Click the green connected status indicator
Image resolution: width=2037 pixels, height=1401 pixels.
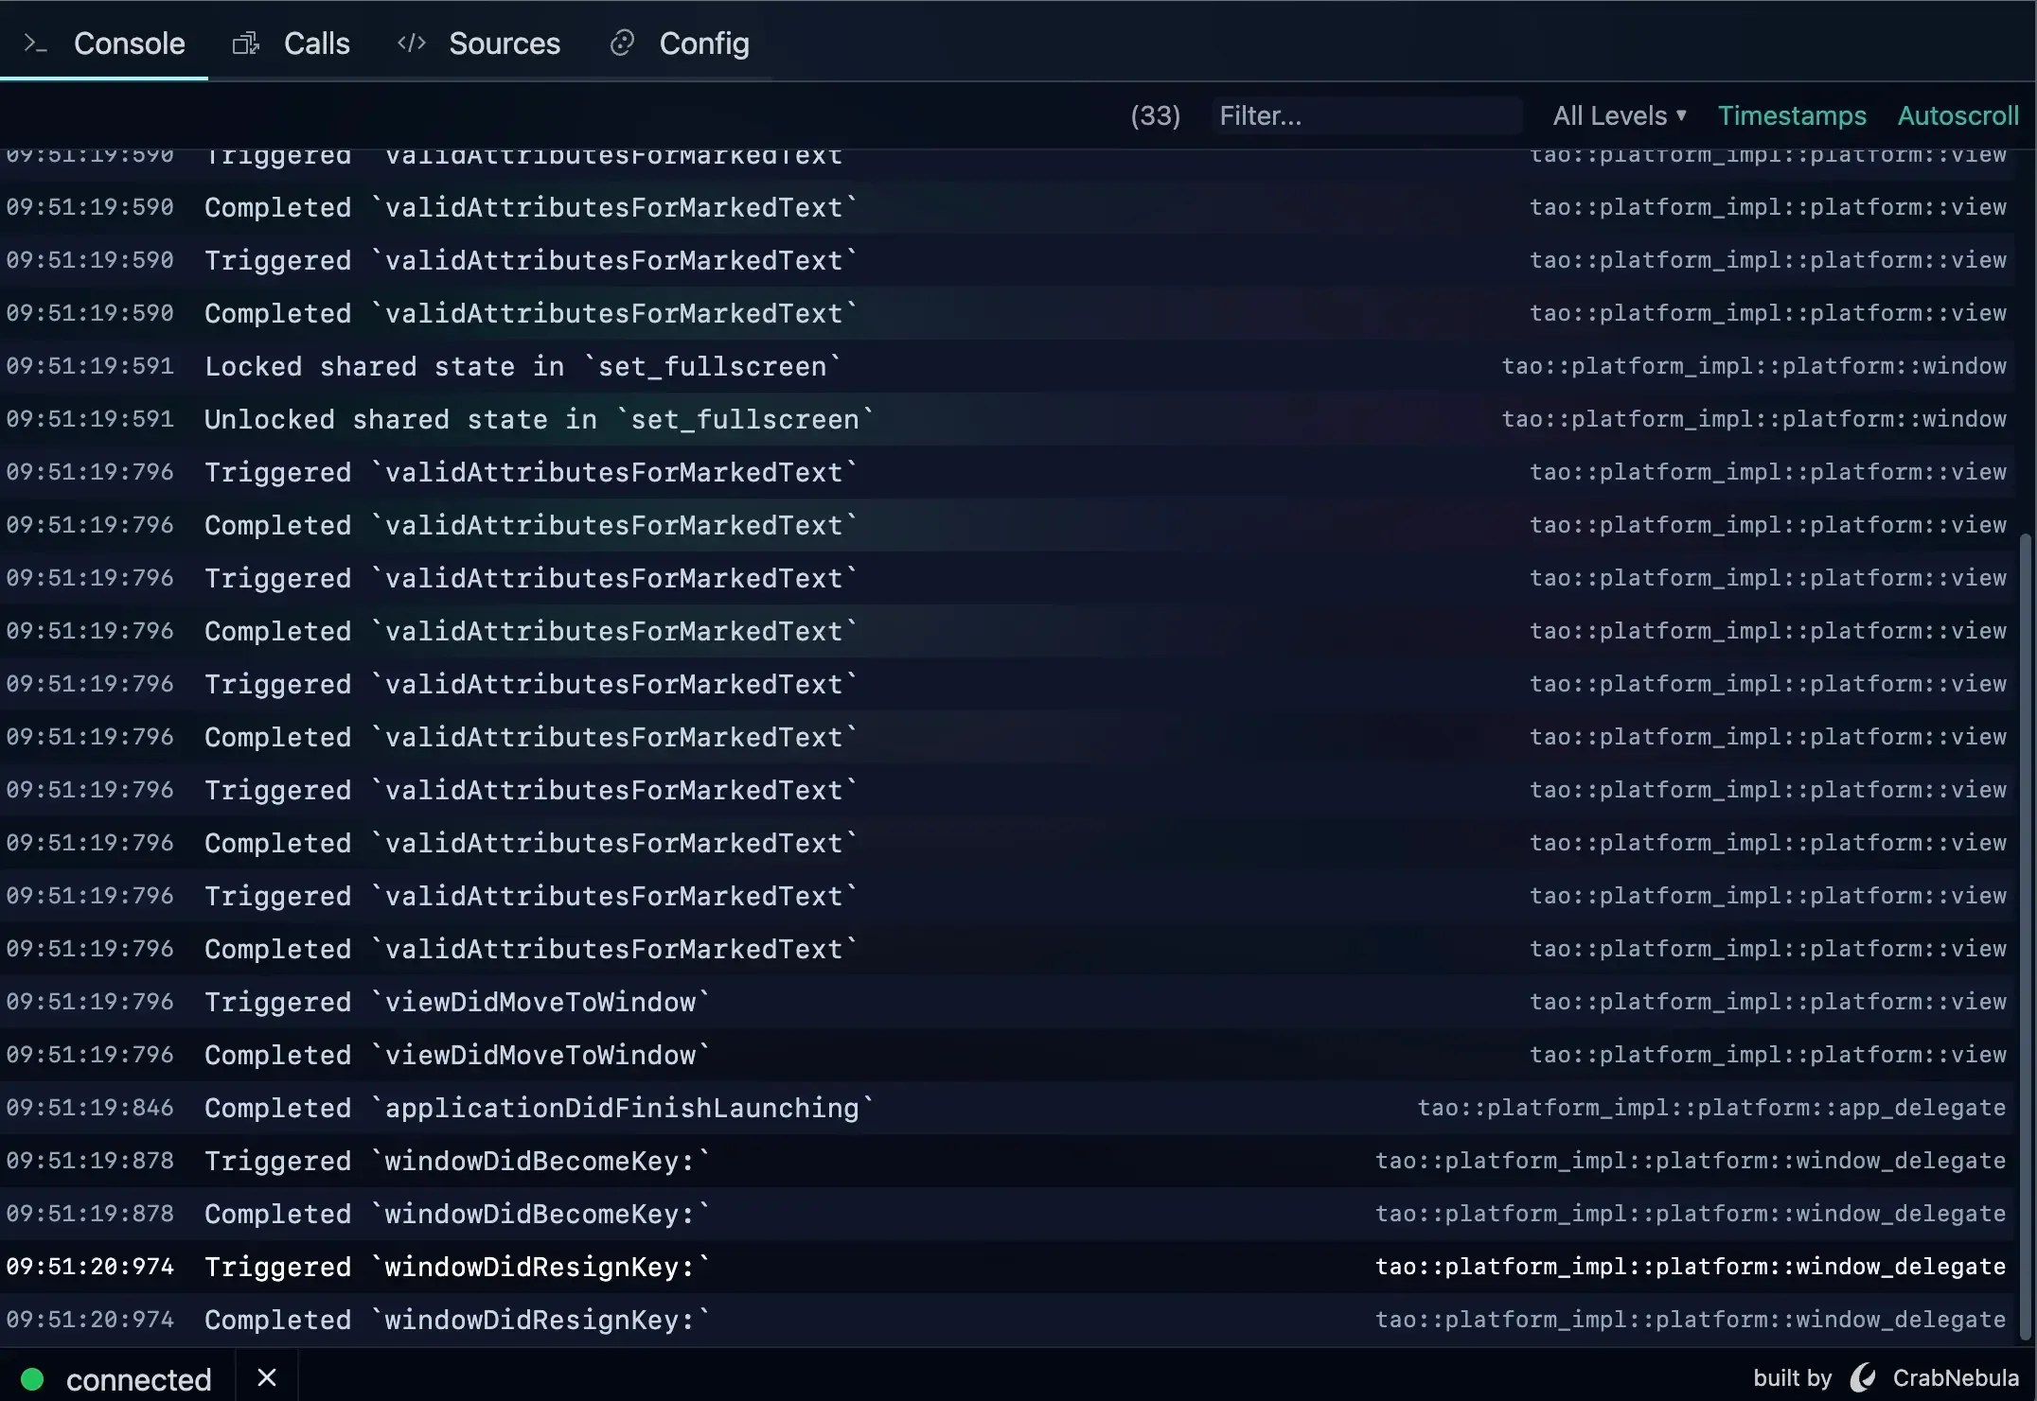coord(32,1379)
